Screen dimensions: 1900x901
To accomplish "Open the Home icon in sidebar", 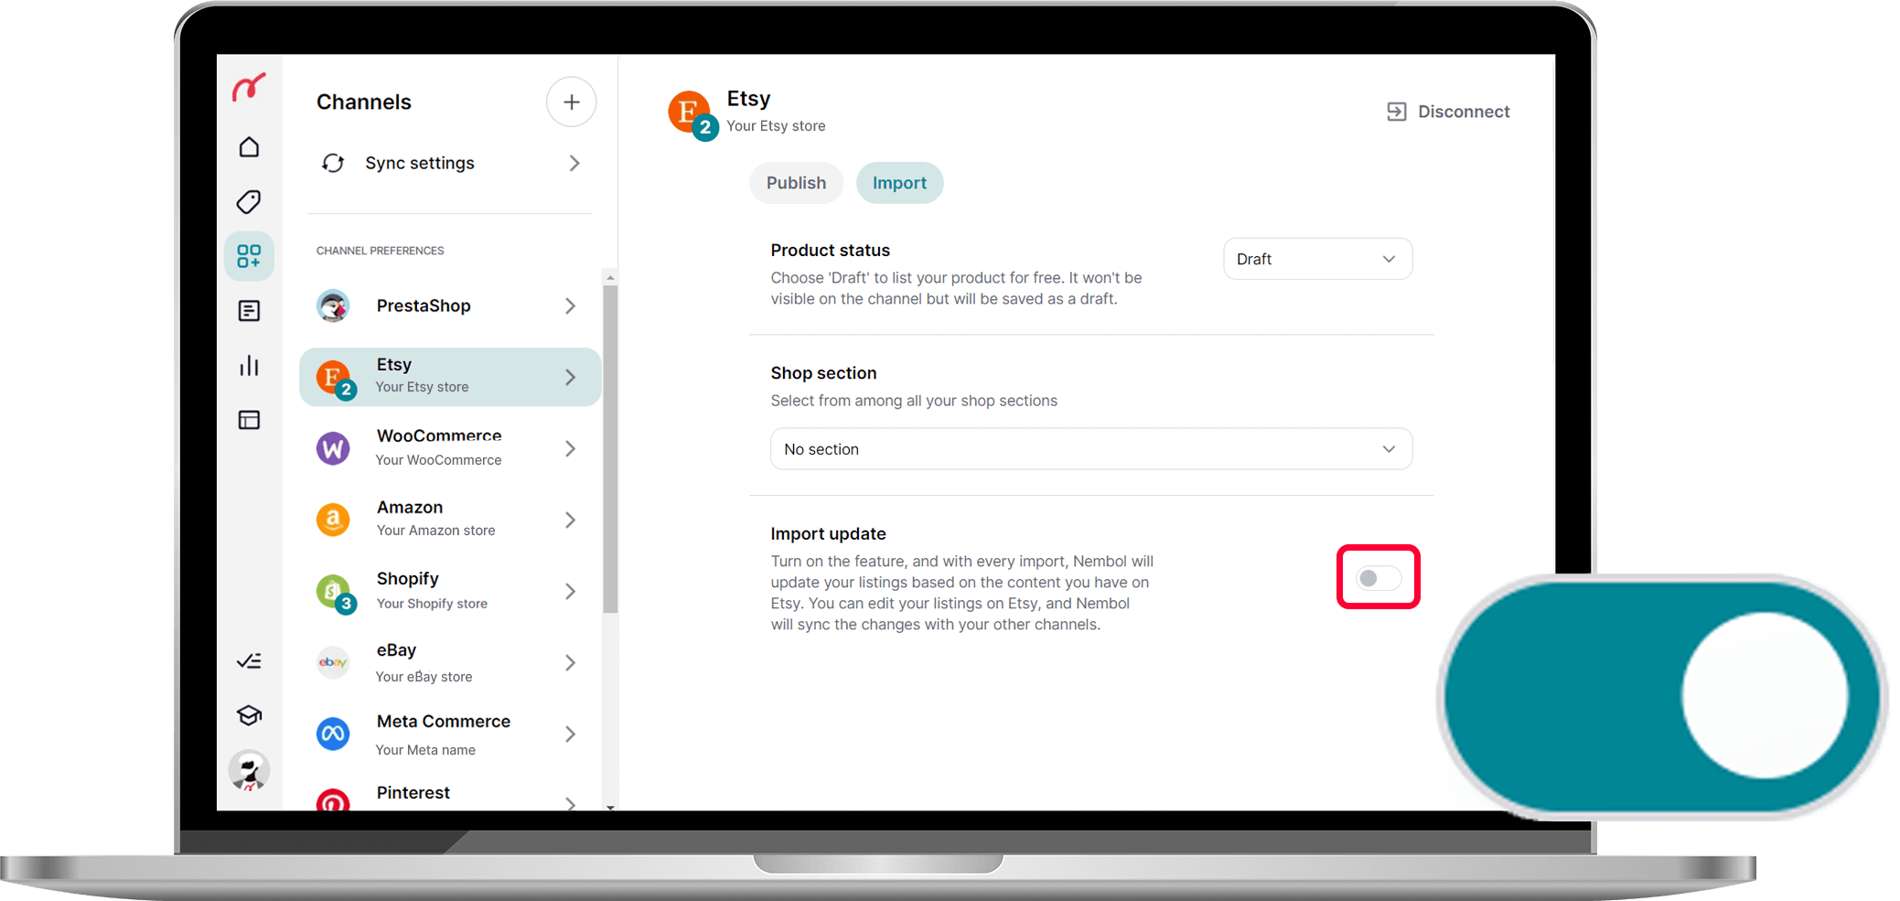I will coord(249,147).
